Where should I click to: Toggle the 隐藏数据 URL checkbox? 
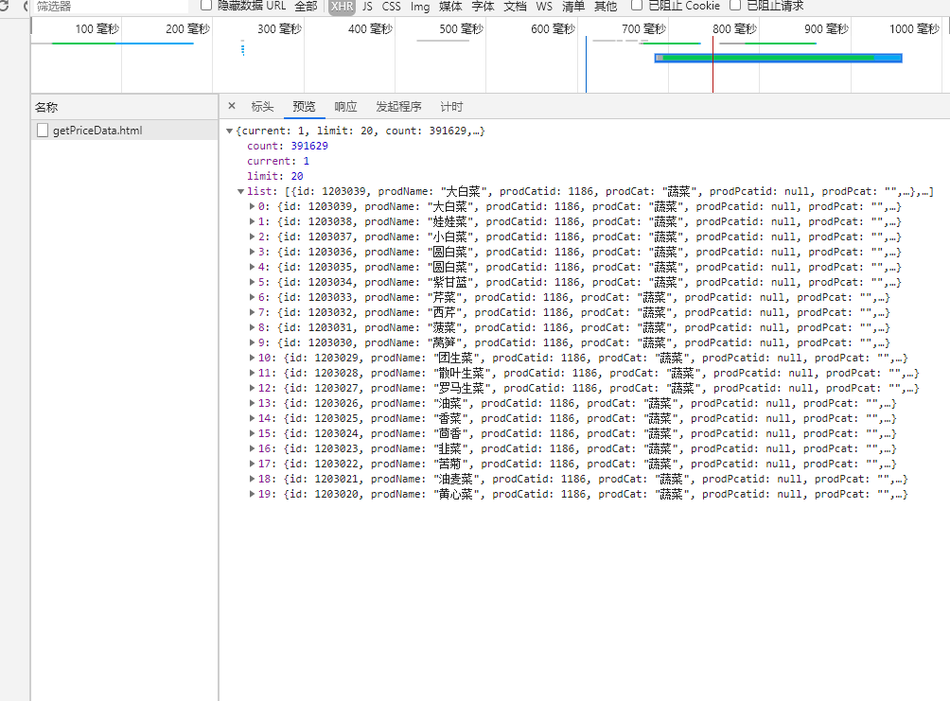[206, 5]
